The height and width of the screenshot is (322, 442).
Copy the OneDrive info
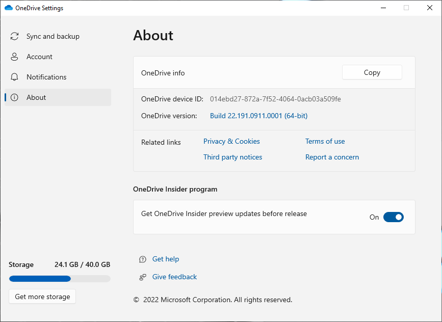coord(372,73)
